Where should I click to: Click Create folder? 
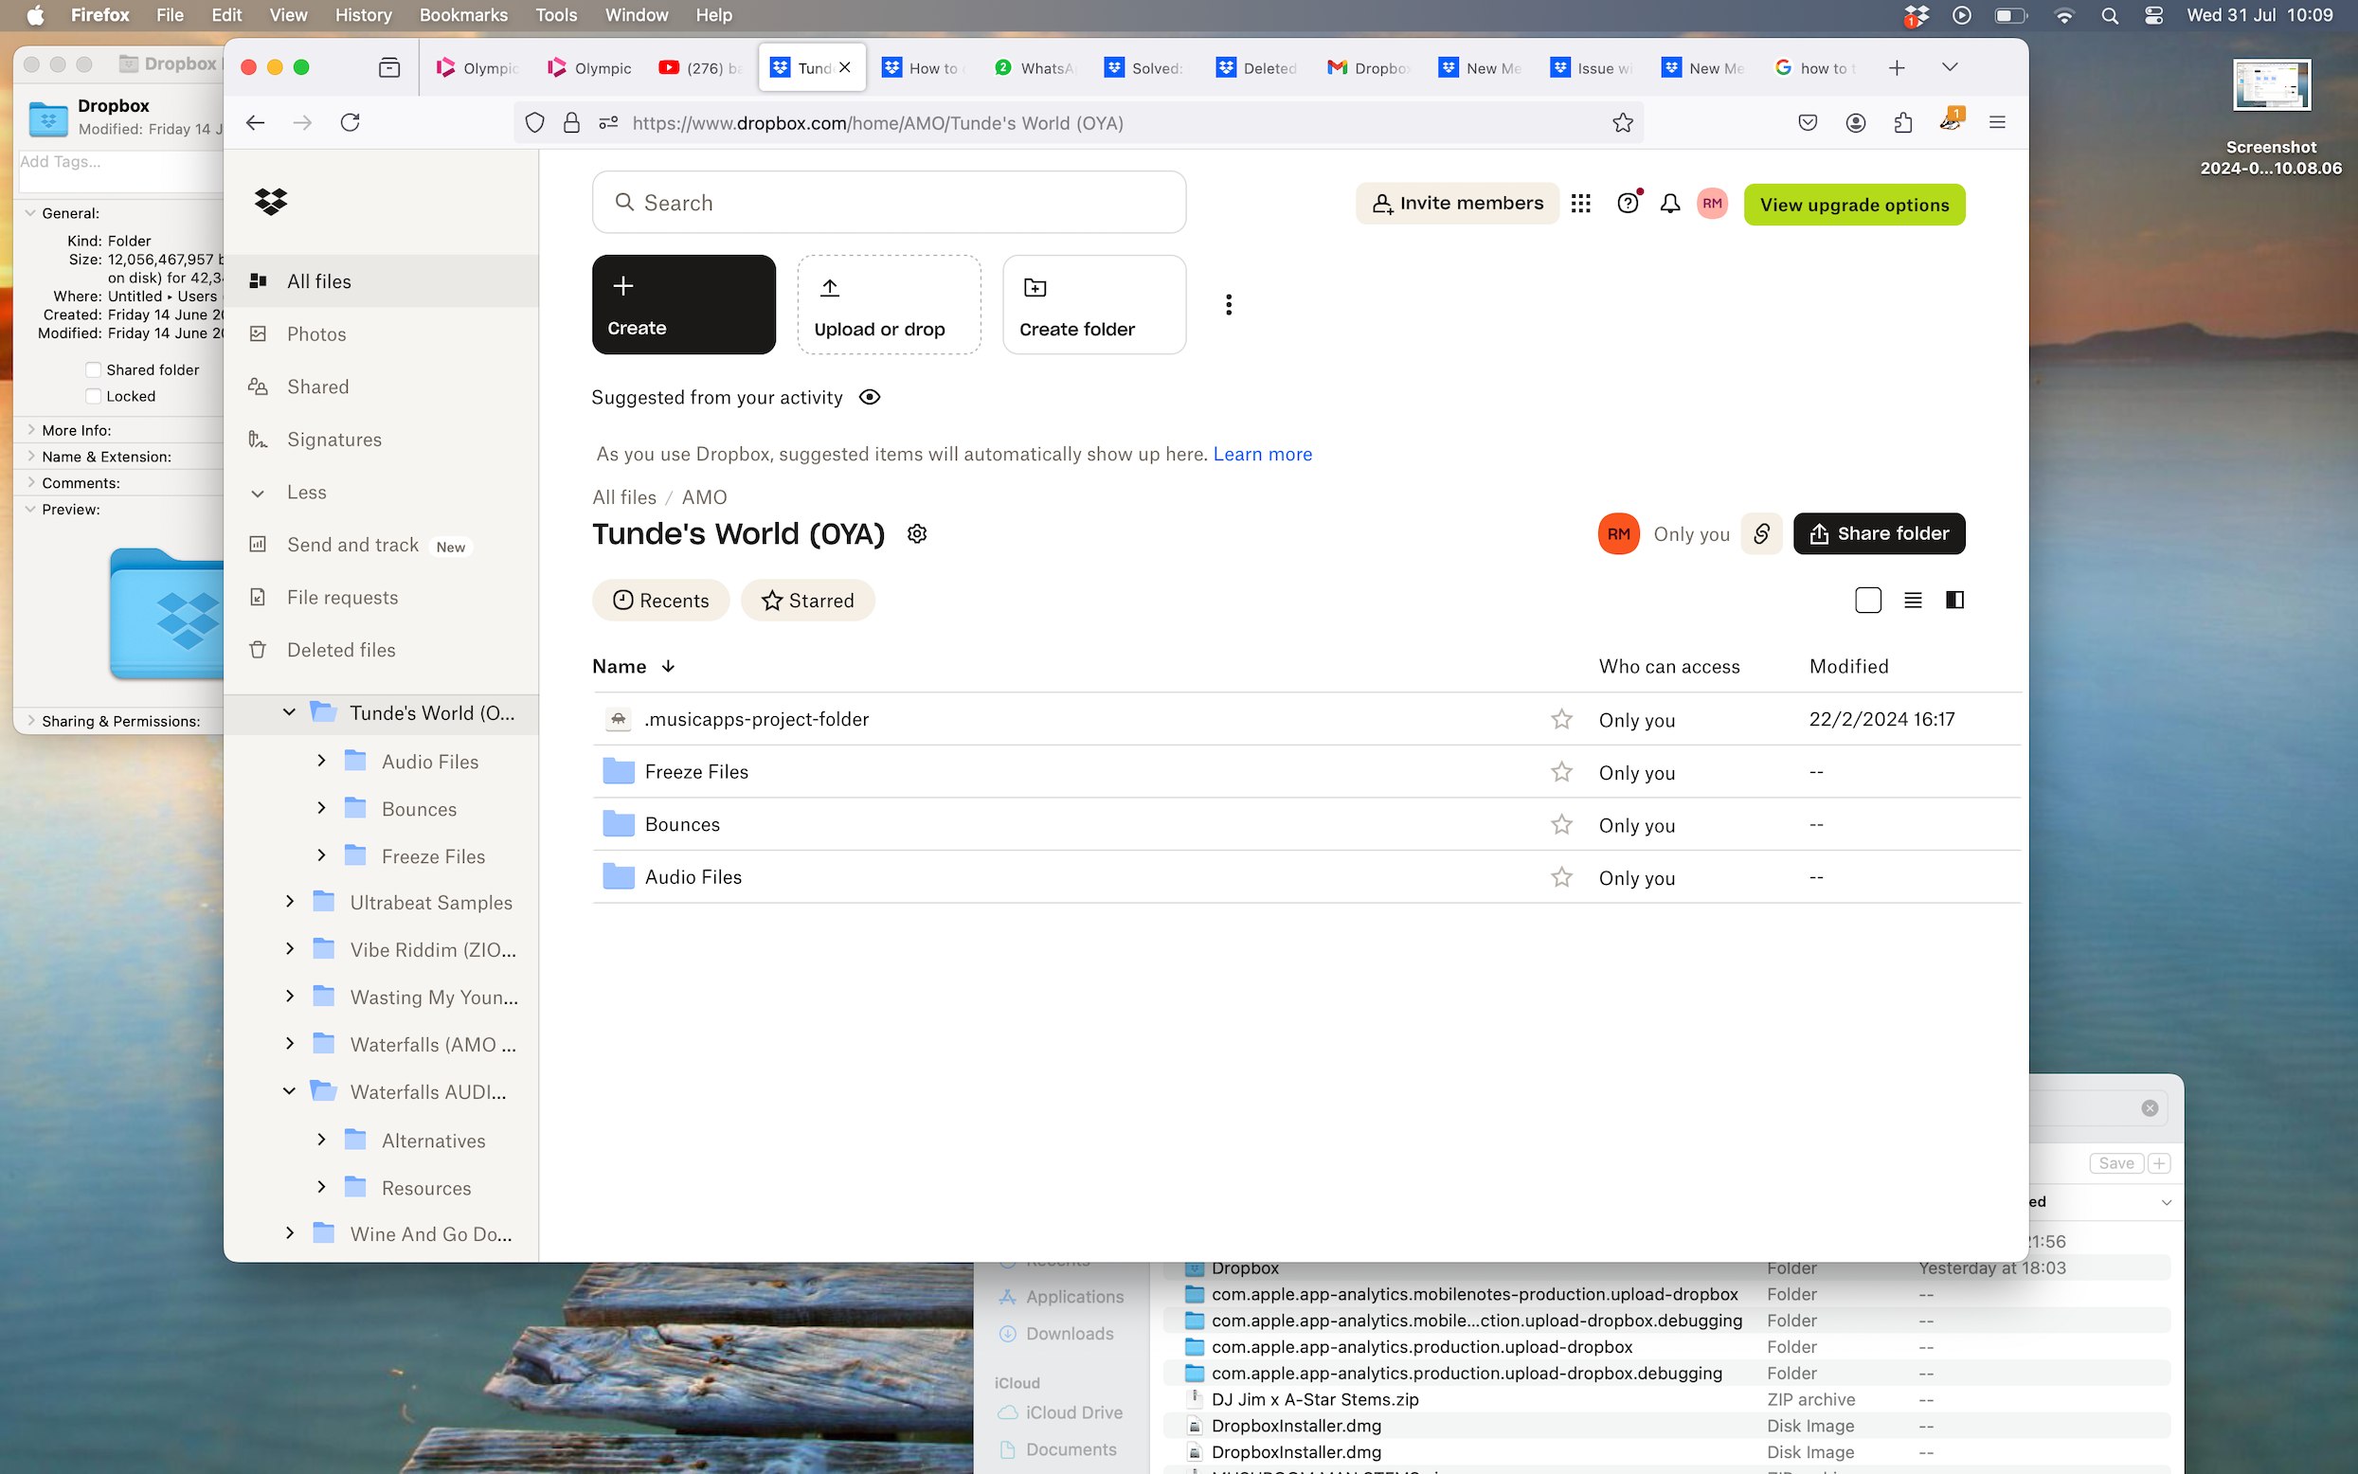(x=1093, y=304)
